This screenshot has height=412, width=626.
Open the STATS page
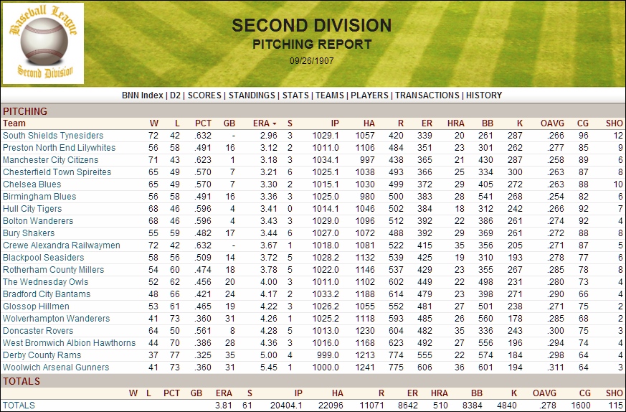point(295,95)
